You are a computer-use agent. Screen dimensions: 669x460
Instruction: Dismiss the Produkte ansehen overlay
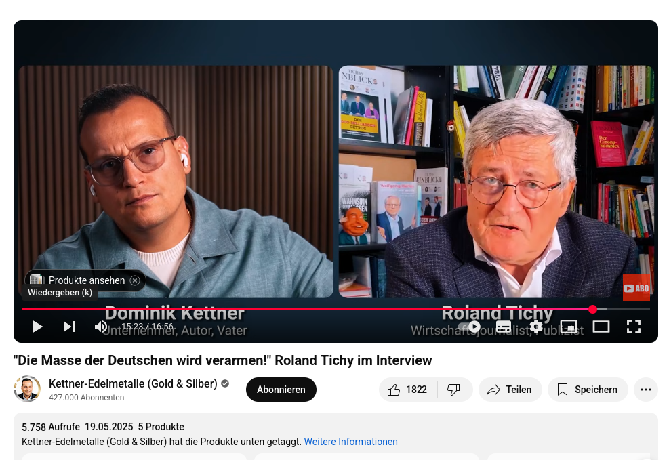click(135, 280)
